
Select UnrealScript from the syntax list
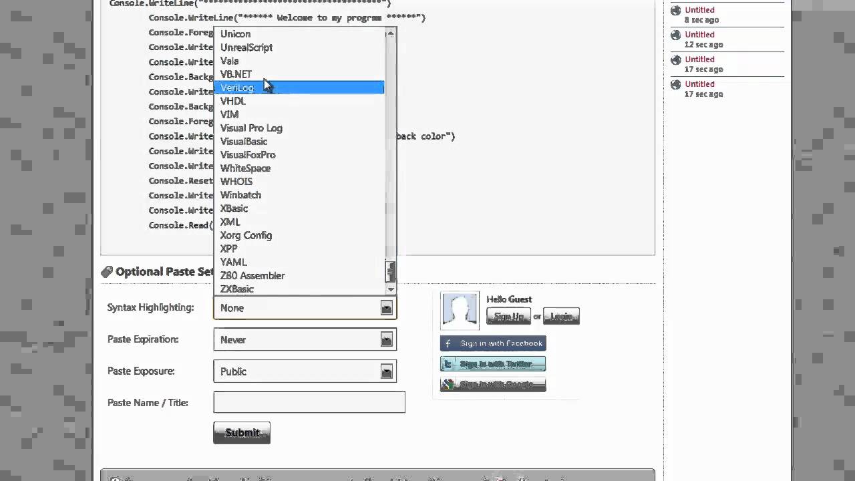[246, 47]
